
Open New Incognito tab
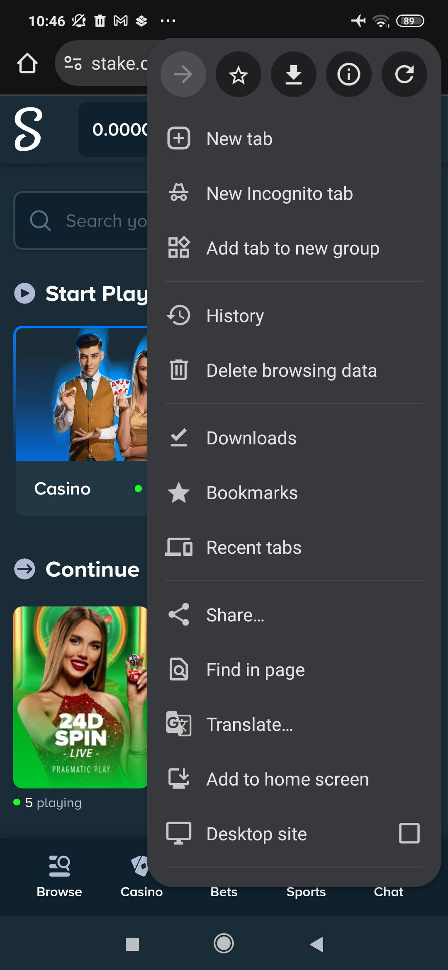[x=294, y=193]
